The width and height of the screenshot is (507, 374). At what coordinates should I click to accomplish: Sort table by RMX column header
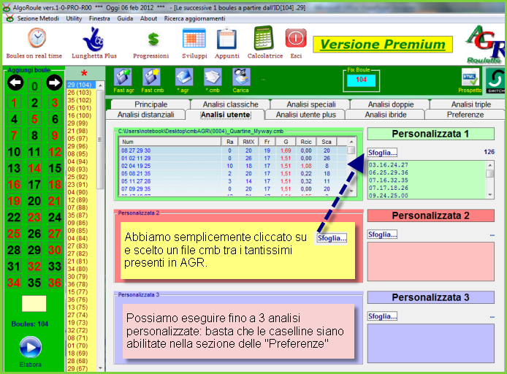pos(248,142)
